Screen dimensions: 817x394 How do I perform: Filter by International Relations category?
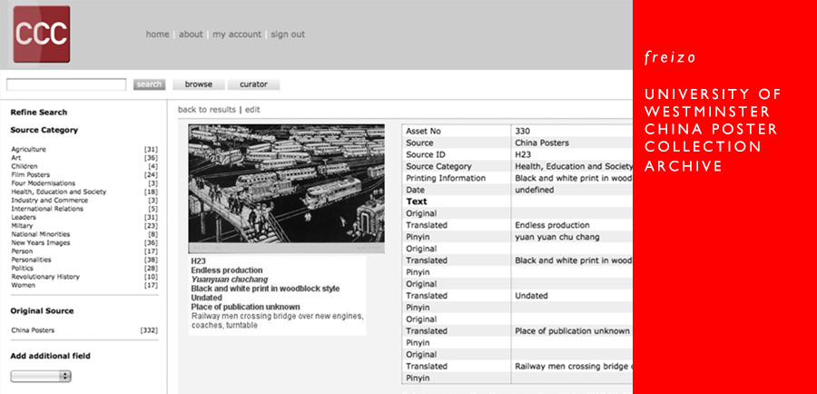[47, 209]
